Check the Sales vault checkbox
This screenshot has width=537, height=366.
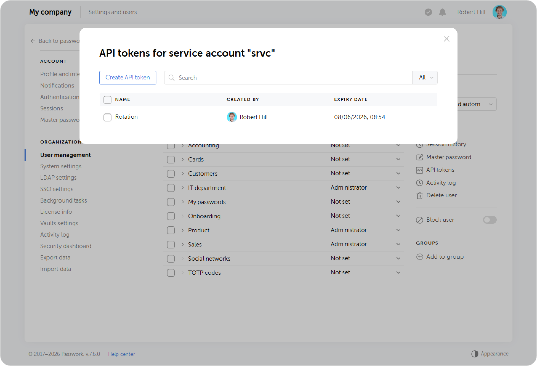click(x=171, y=245)
